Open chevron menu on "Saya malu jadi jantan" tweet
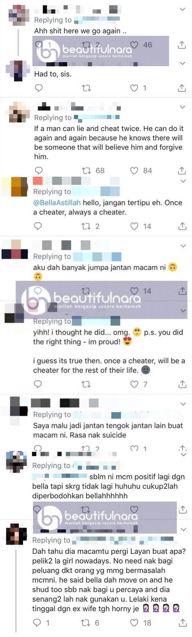This screenshot has height=637, width=192. tap(184, 404)
